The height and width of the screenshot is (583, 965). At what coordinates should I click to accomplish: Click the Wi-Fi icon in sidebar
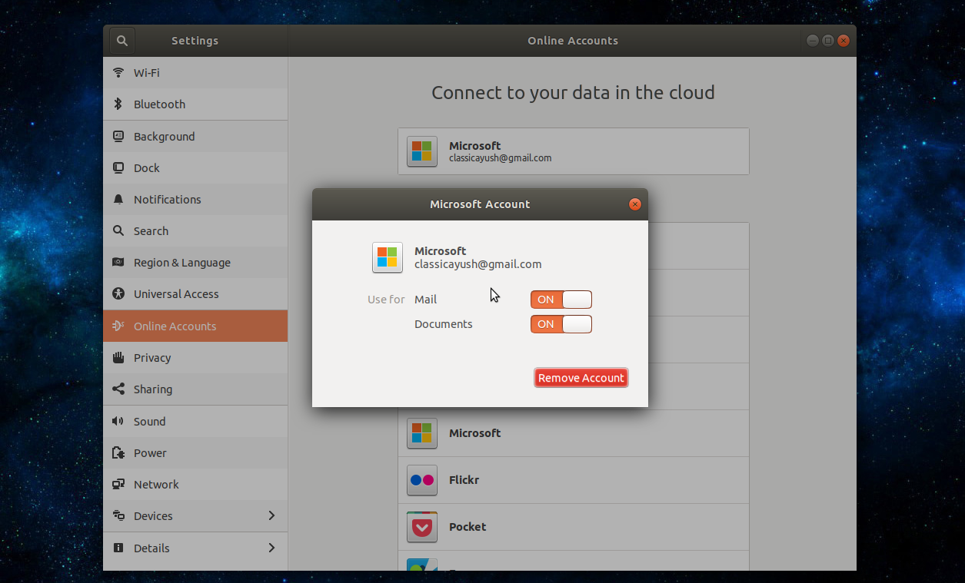pyautogui.click(x=118, y=72)
